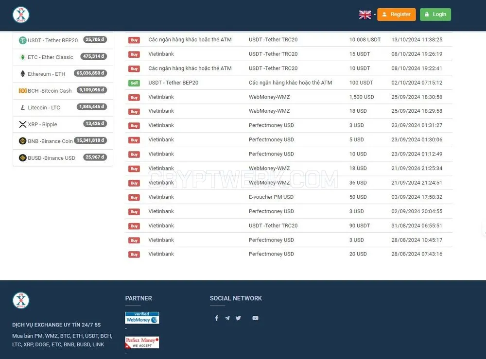The image size is (486, 359).
Task: Click Buy tag on 90 USDT row
Action: coord(134,226)
